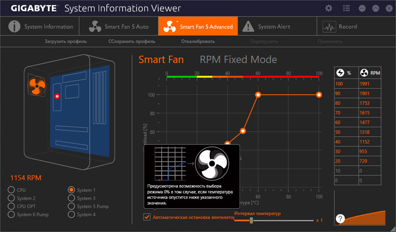This screenshot has height=232, width=396.
Task: Select the System 5 Pump radio button
Action: pos(71,206)
